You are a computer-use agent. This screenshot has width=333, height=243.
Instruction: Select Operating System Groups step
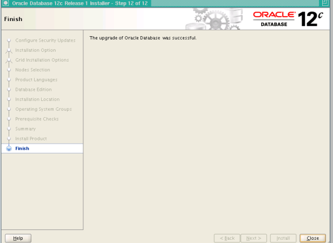[43, 109]
